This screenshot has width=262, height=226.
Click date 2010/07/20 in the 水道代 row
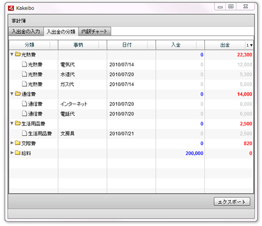pos(122,75)
